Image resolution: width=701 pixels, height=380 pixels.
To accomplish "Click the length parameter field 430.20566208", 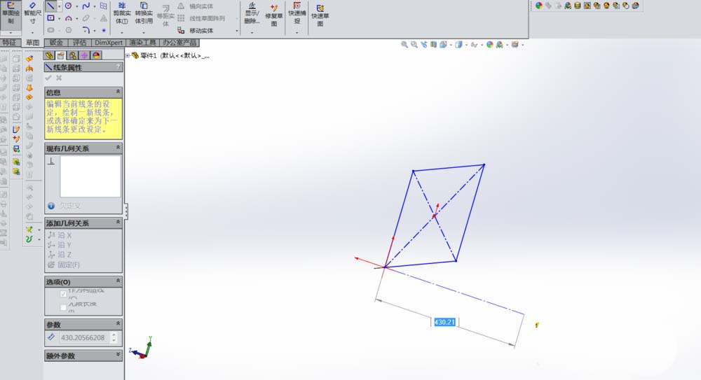I will (x=84, y=337).
